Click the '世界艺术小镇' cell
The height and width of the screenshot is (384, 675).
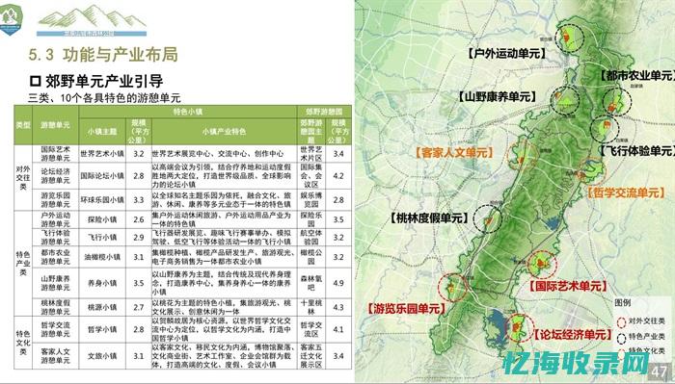102,154
